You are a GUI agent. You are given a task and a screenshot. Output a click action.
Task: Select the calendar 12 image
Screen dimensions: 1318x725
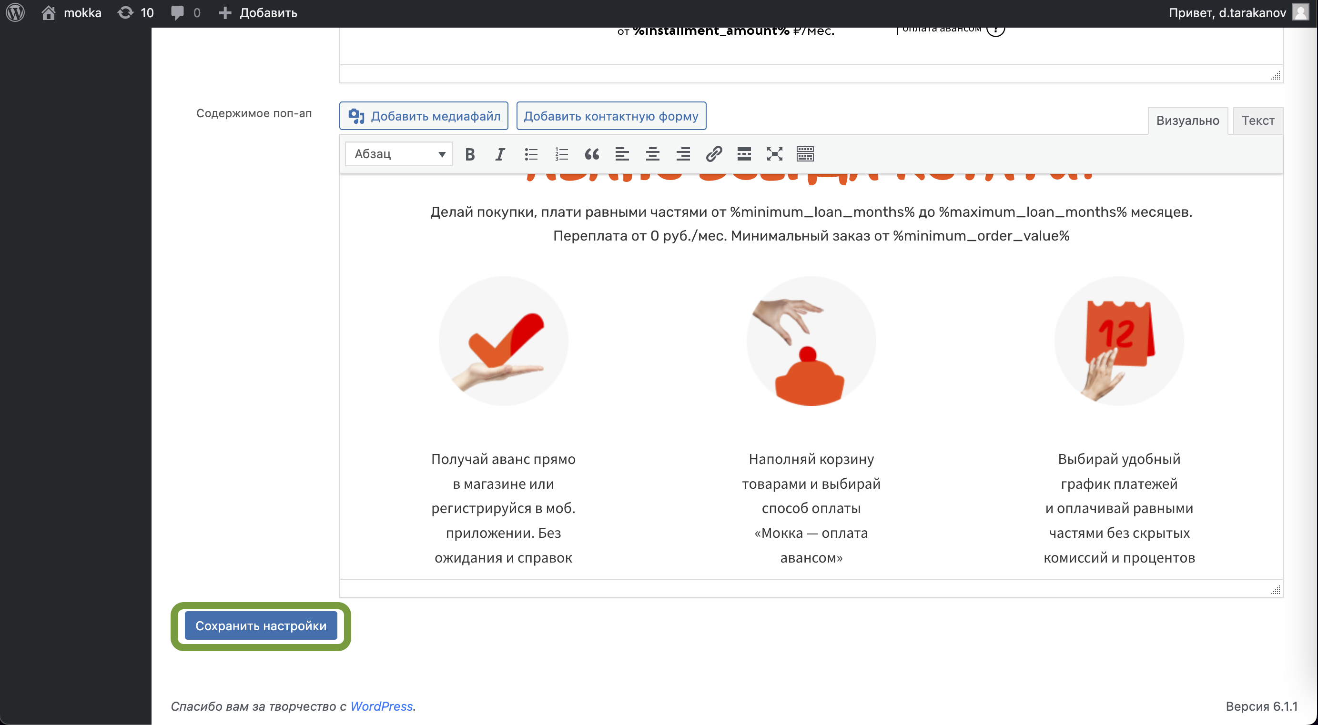(1119, 341)
